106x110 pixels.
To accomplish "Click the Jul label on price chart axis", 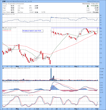I will (x=57, y=66).
